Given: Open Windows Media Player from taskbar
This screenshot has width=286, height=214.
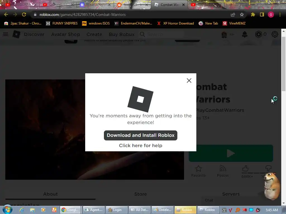Looking at the screenshot, I should tap(43, 210).
